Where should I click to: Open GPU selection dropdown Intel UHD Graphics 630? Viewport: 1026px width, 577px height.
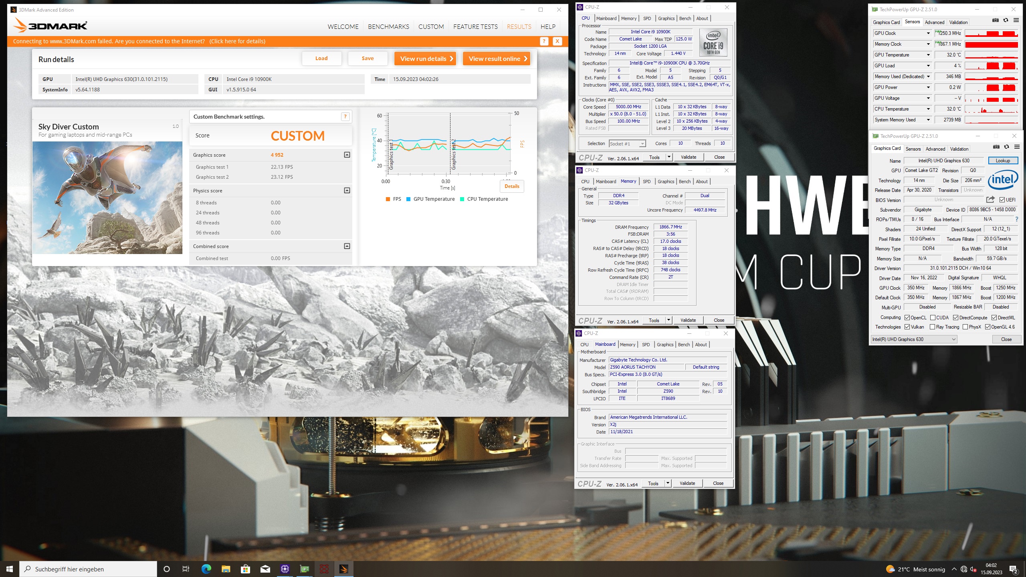point(915,339)
